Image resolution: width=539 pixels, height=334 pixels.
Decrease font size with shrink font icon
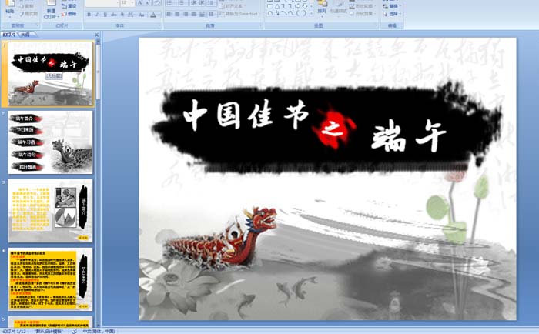[x=148, y=3]
